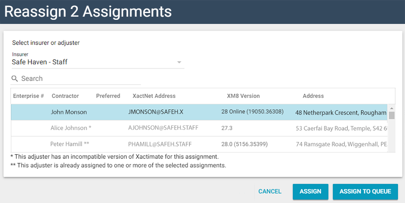Expand the Insurer dropdown arrow

(x=179, y=62)
